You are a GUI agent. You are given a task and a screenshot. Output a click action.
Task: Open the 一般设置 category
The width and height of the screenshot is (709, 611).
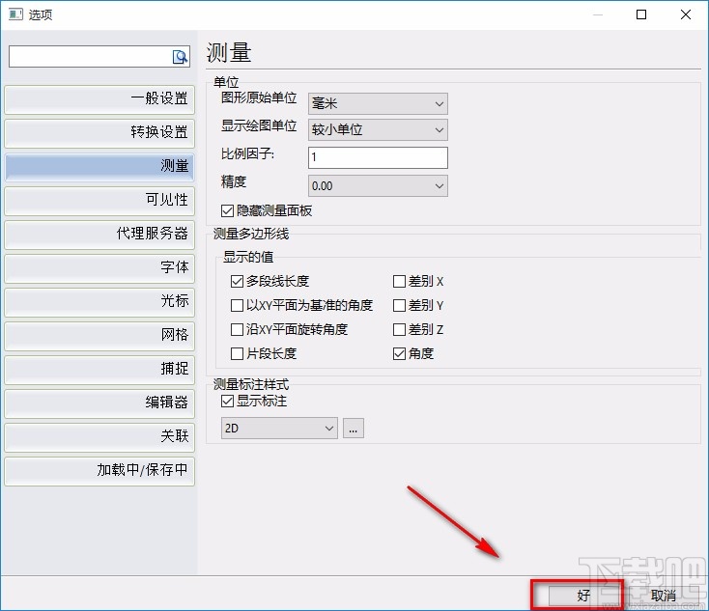tap(99, 99)
